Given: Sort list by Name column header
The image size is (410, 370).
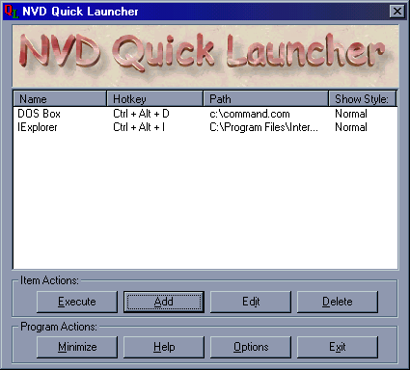Looking at the screenshot, I should tap(60, 99).
